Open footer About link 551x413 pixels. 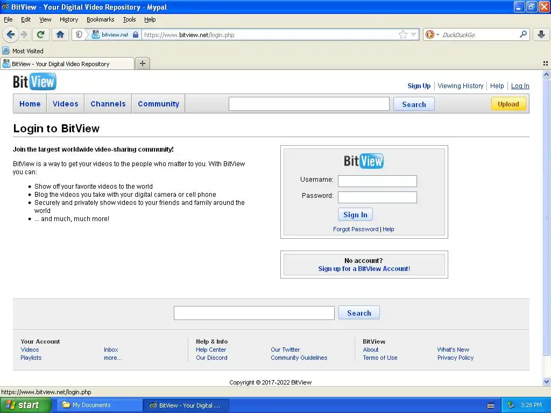tap(370, 350)
